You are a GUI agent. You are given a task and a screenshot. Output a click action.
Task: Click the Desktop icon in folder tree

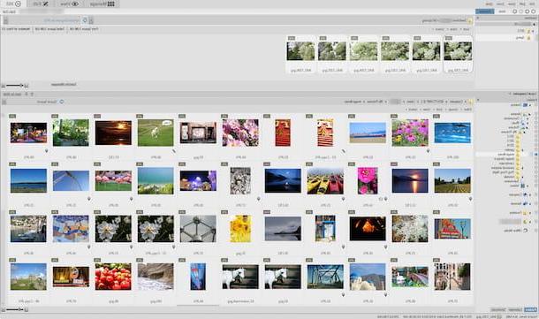pyautogui.click(x=525, y=105)
